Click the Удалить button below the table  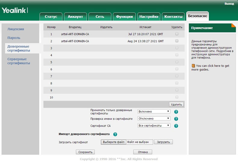(x=176, y=104)
